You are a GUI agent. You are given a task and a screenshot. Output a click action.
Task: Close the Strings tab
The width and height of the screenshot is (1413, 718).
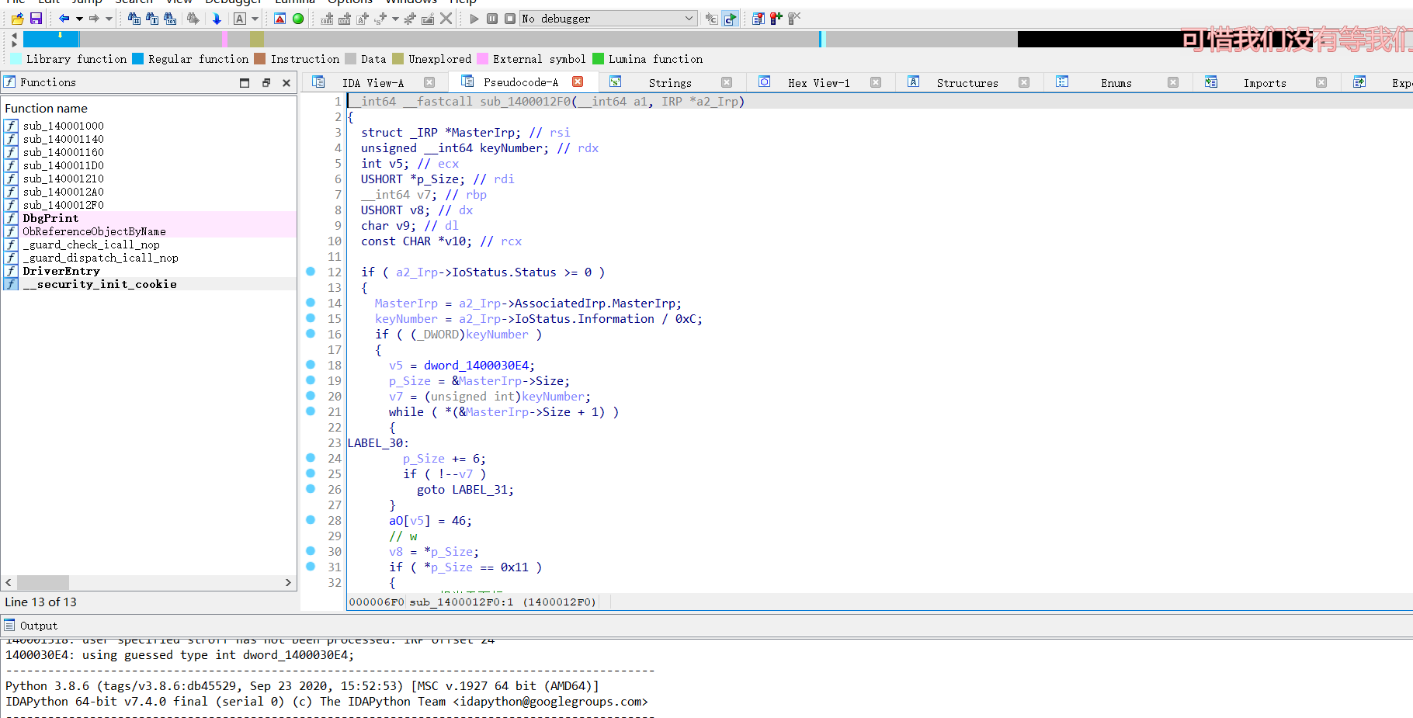pyautogui.click(x=727, y=82)
